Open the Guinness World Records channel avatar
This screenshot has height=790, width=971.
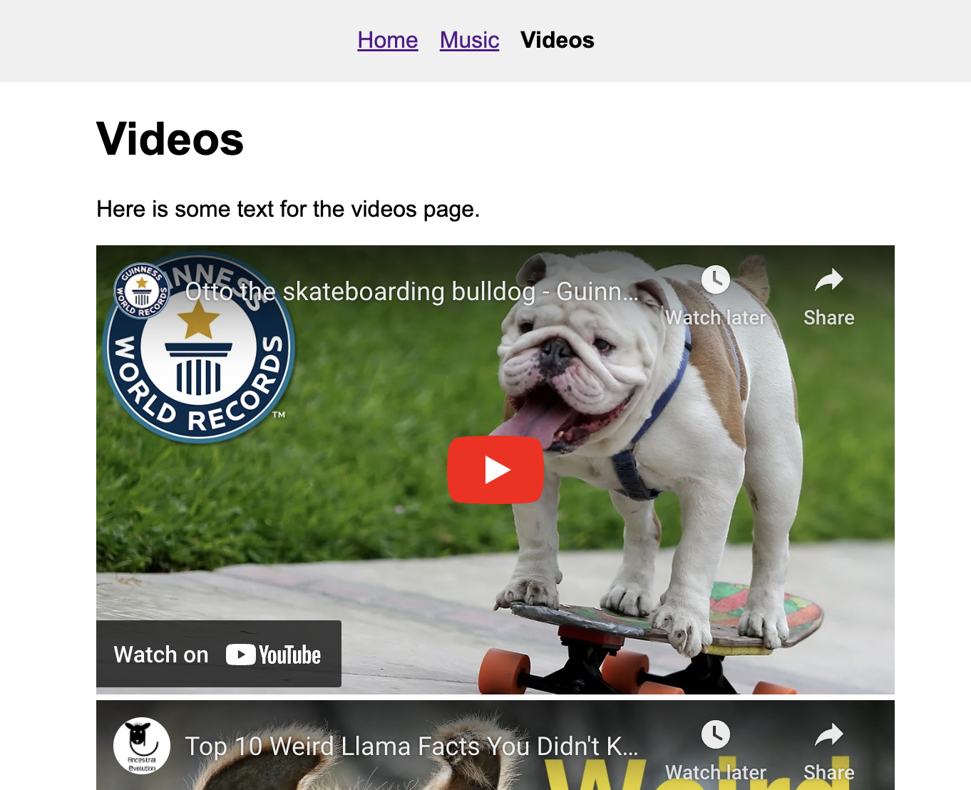coord(142,291)
